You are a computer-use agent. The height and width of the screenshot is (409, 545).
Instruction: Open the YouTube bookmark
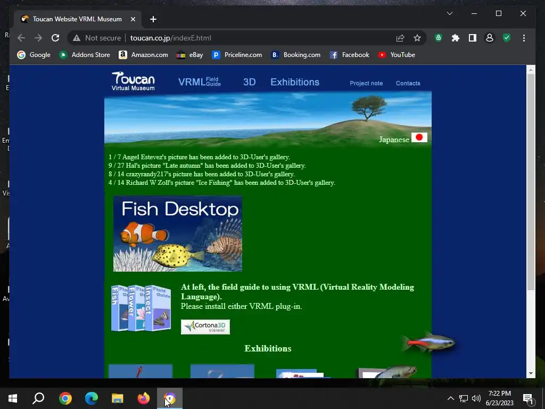[x=396, y=55]
